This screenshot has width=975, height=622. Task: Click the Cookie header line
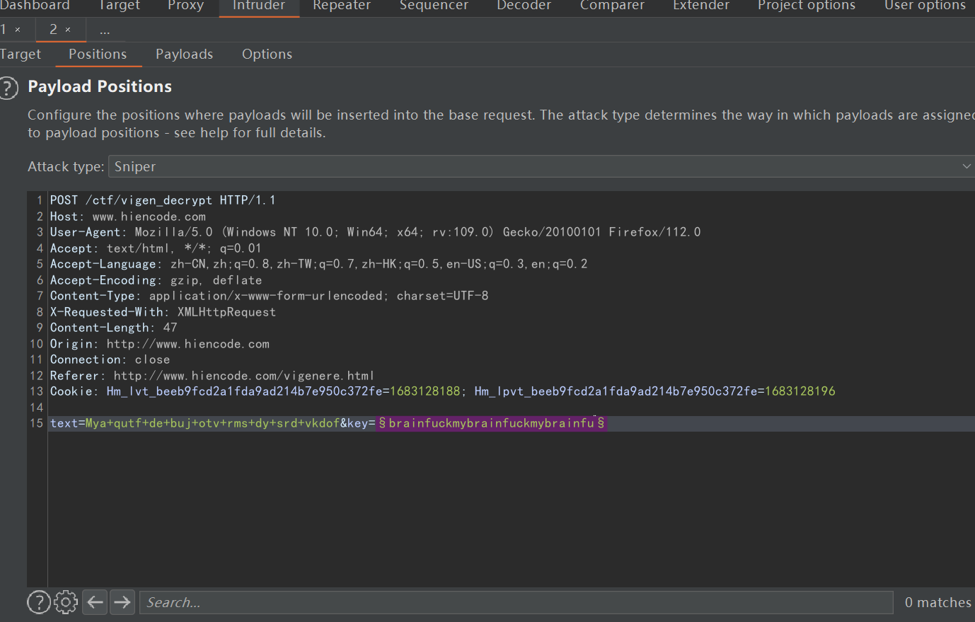point(442,391)
